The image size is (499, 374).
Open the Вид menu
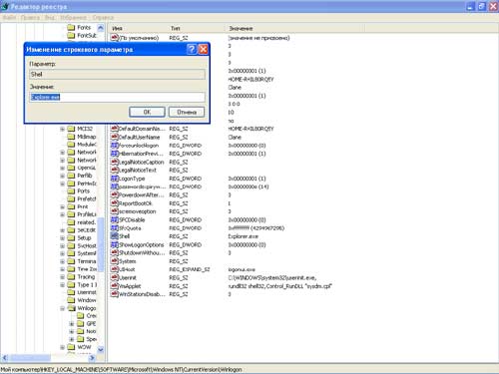click(50, 17)
